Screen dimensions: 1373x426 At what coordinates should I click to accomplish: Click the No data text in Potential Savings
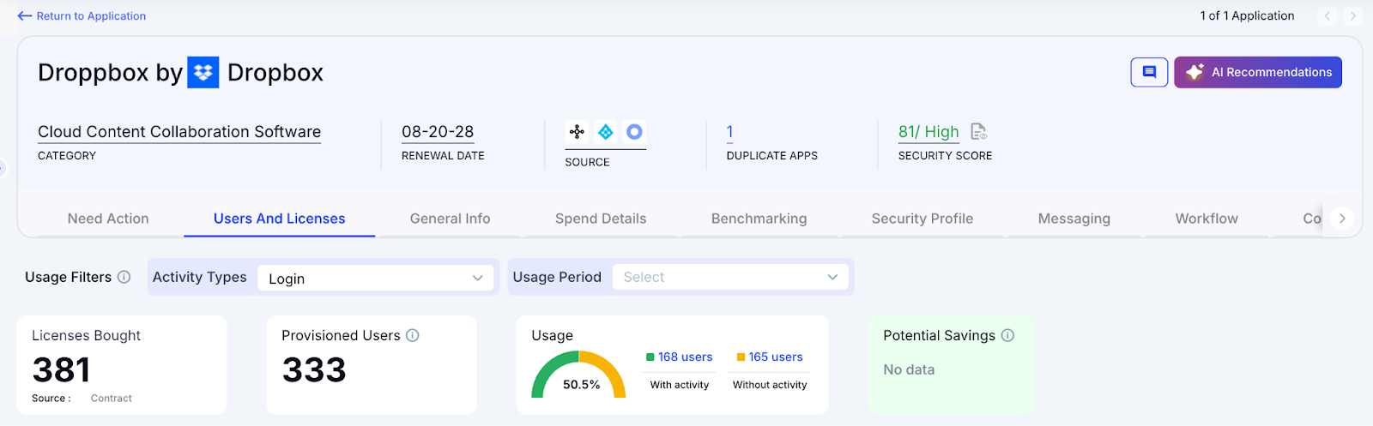pyautogui.click(x=909, y=369)
